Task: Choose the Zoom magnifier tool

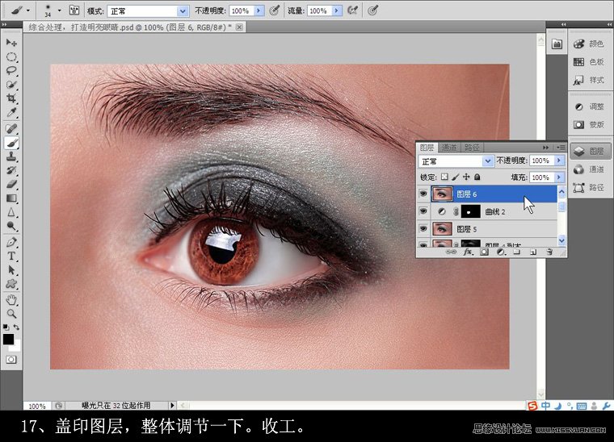Action: (x=11, y=313)
